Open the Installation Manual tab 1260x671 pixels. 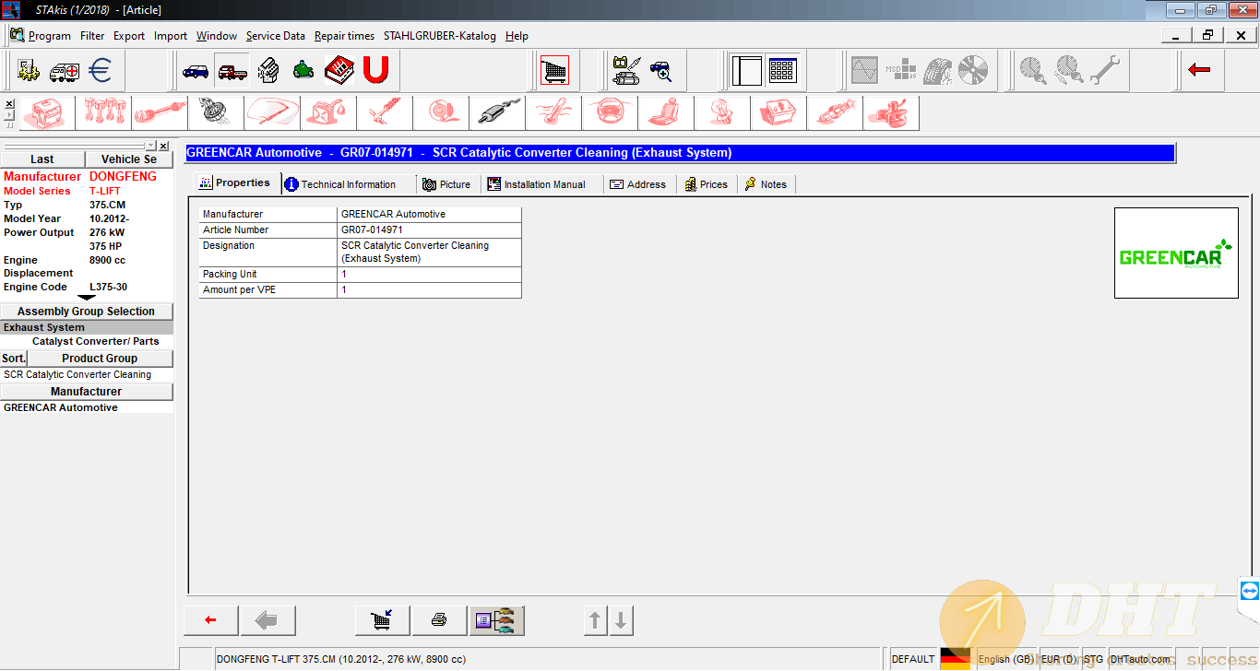point(544,184)
